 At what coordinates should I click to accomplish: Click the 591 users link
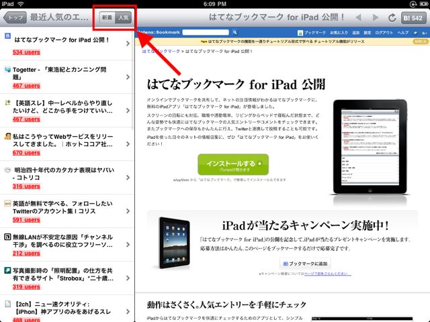click(x=26, y=219)
